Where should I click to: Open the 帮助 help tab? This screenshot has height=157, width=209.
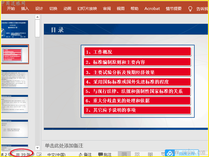pos(135,9)
